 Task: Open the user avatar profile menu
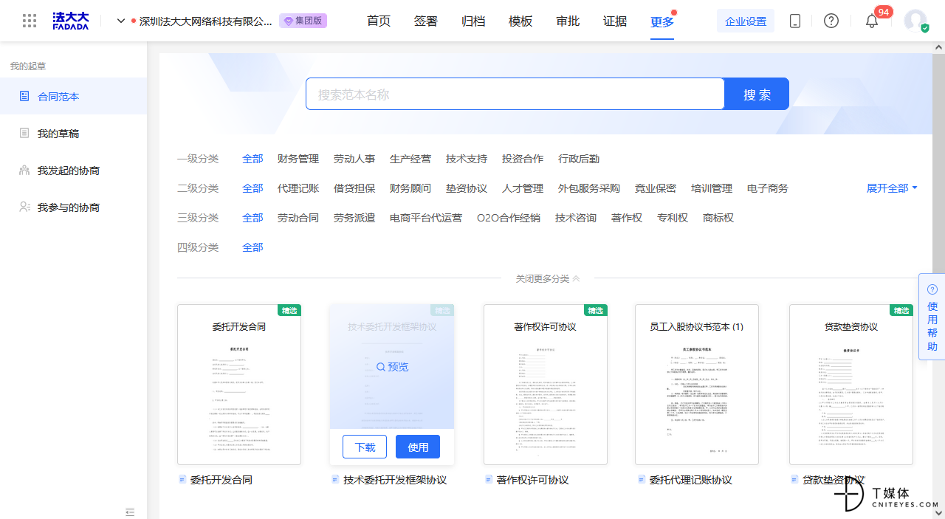[x=916, y=21]
